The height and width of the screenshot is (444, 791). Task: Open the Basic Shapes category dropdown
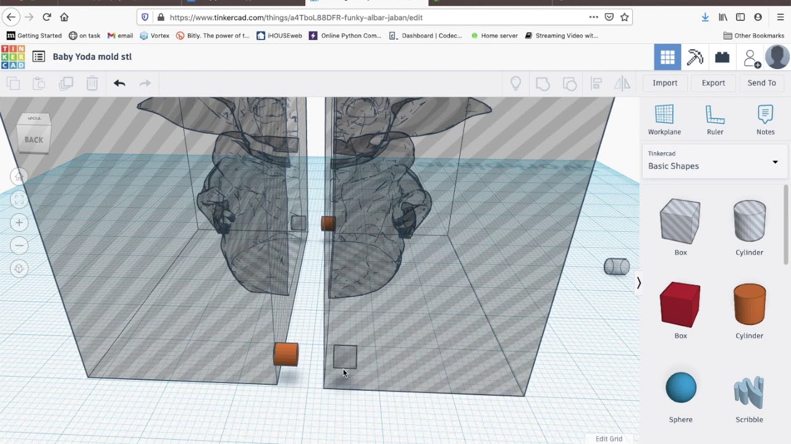point(714,162)
